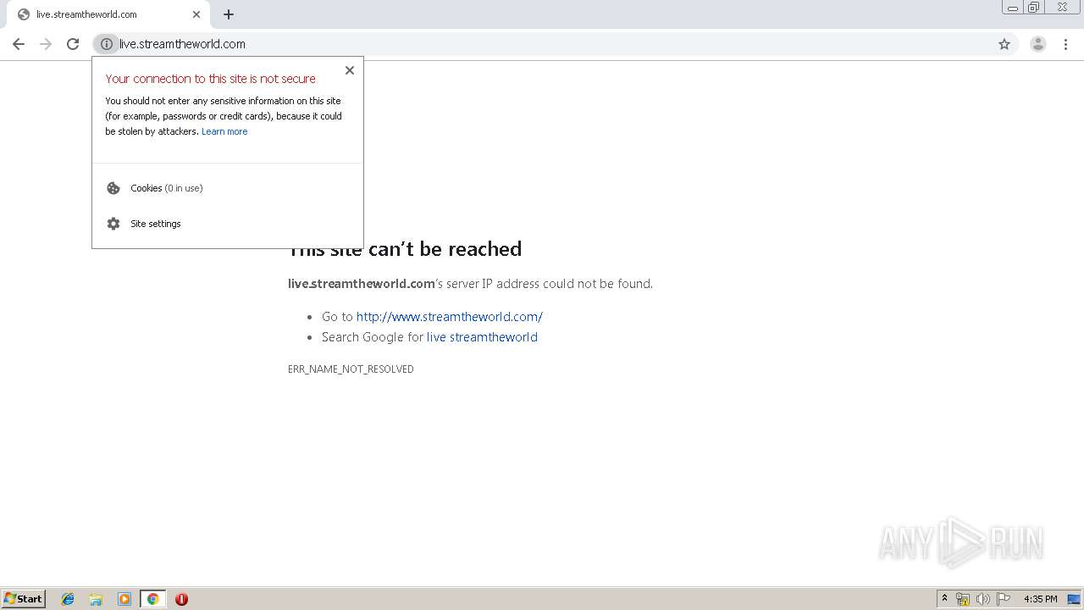This screenshot has width=1084, height=610.
Task: Open Site settings from the popup
Action: (x=229, y=224)
